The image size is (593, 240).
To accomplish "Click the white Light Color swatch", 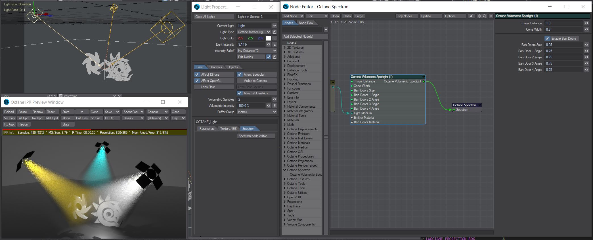I will 269,38.
